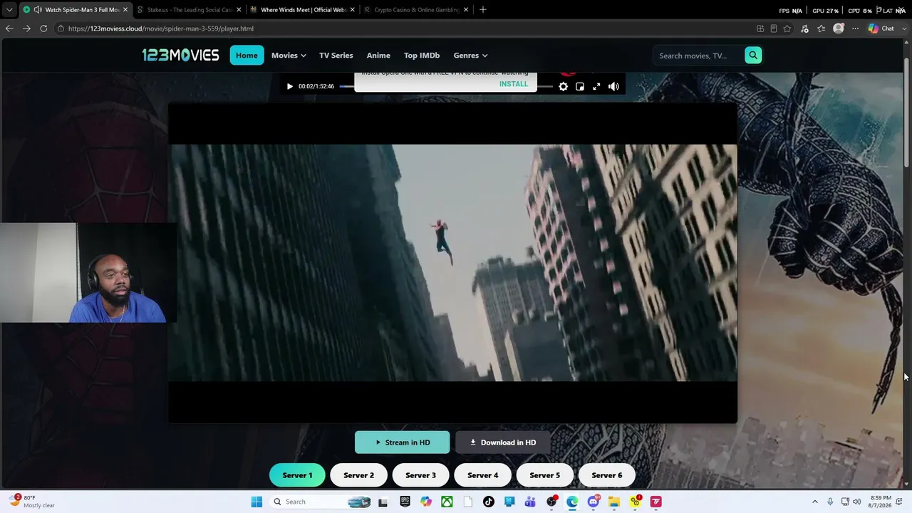The image size is (912, 513).
Task: Go to Home page
Action: pos(247,56)
